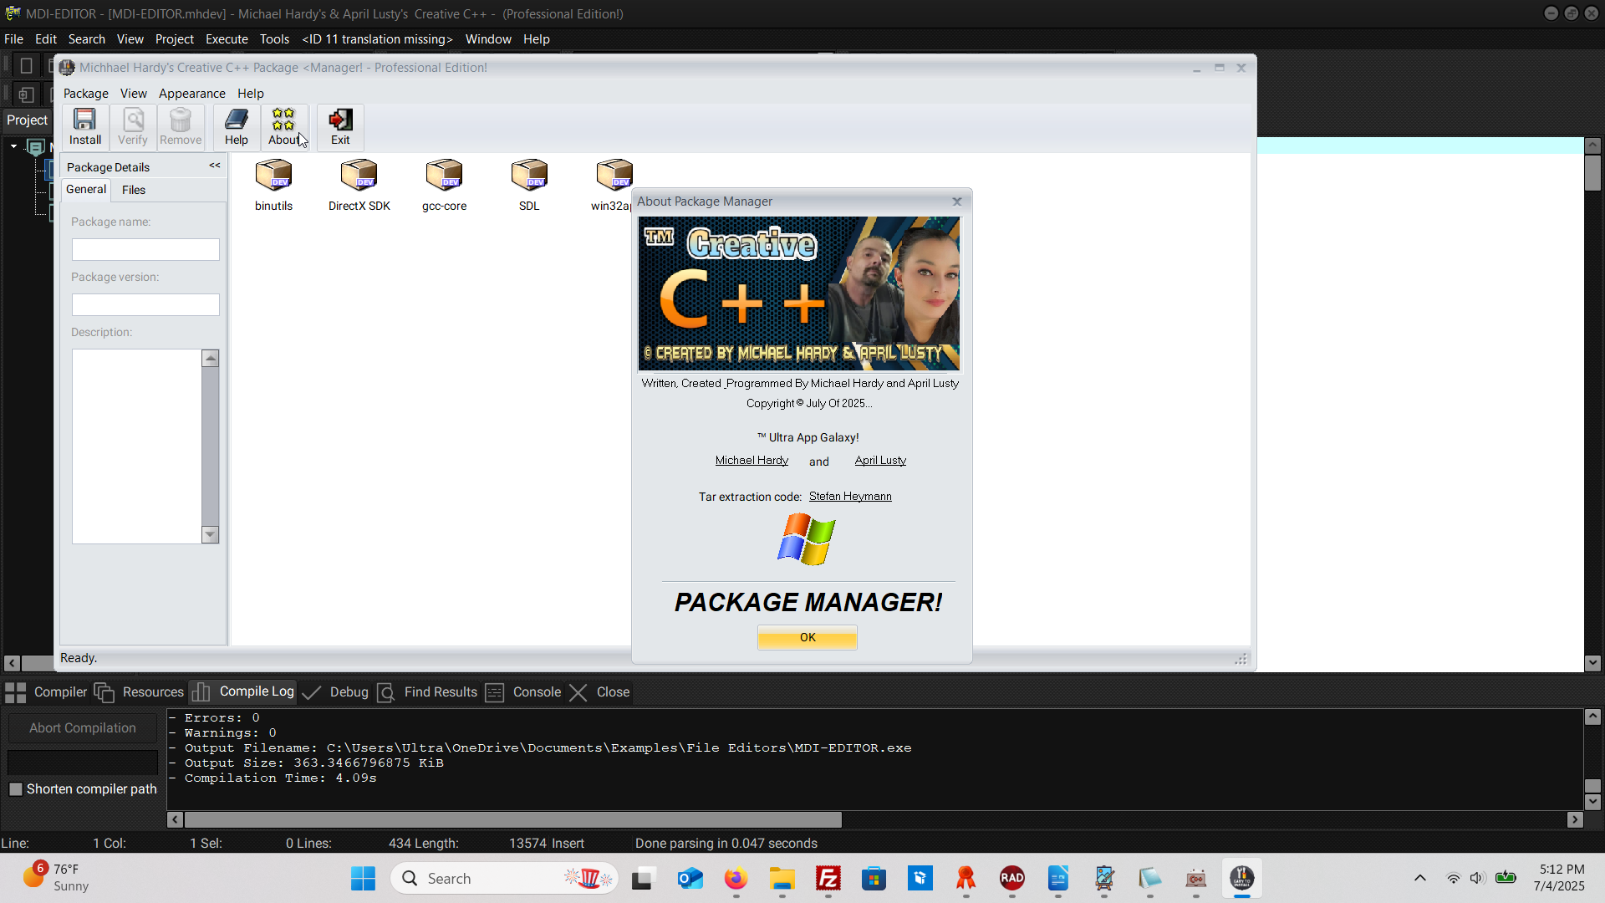Open the Package Manager View menu

tap(134, 94)
